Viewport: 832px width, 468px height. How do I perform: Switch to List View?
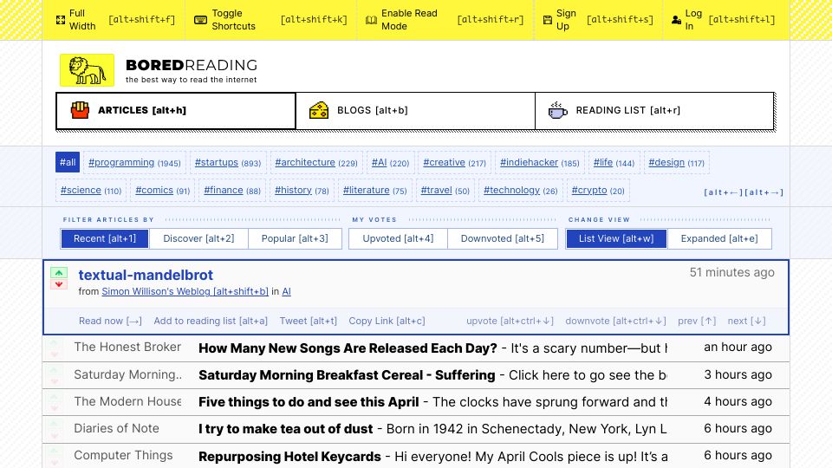tap(616, 239)
